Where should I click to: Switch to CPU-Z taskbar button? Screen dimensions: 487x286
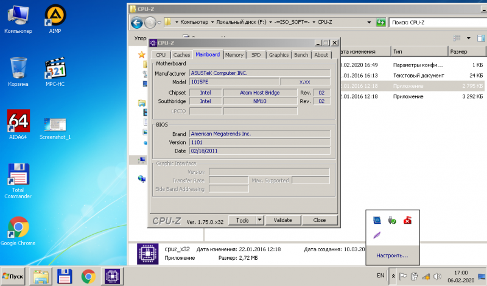click(112, 276)
